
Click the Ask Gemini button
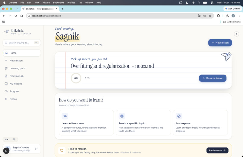tap(232, 9)
